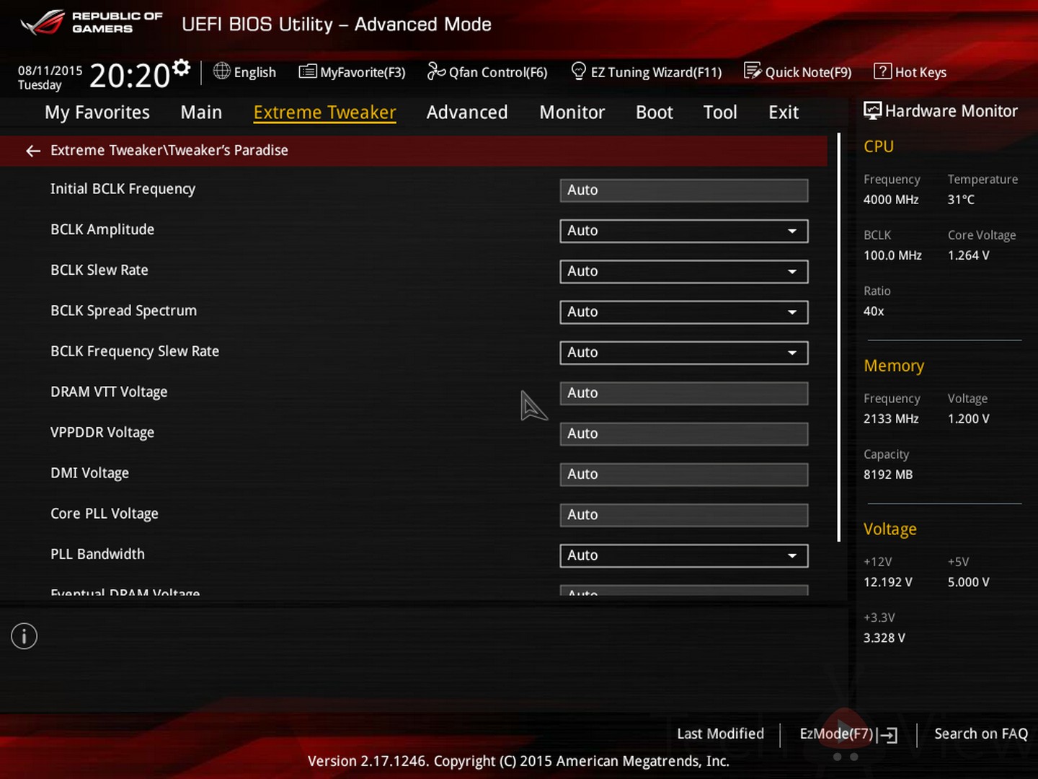Click the EzMode exit arrow icon
1038x779 pixels.
click(889, 735)
